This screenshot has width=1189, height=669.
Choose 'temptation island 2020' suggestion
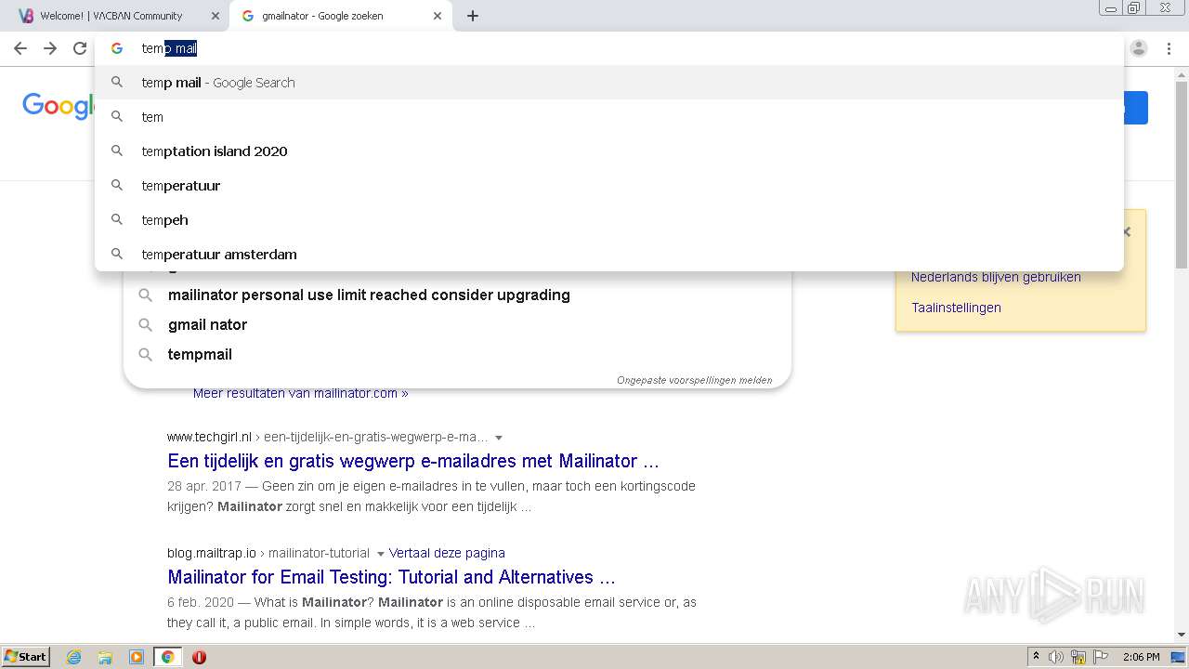pos(608,151)
